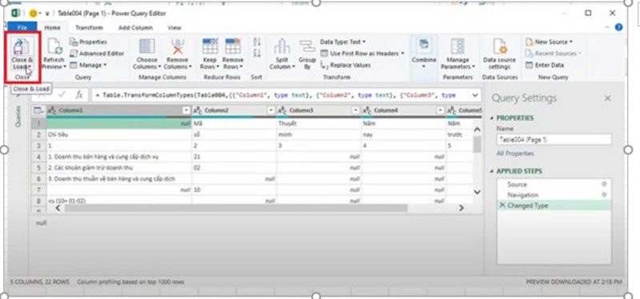
Task: Click the Remove Columns icon
Action: tap(178, 46)
